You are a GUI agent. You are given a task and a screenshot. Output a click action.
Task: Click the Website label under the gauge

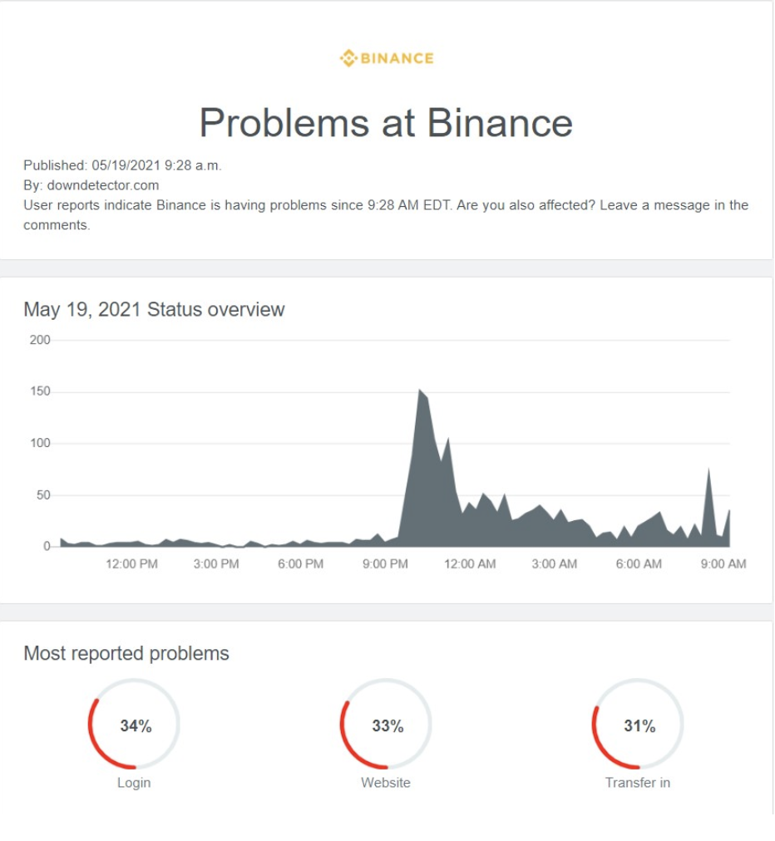(386, 783)
